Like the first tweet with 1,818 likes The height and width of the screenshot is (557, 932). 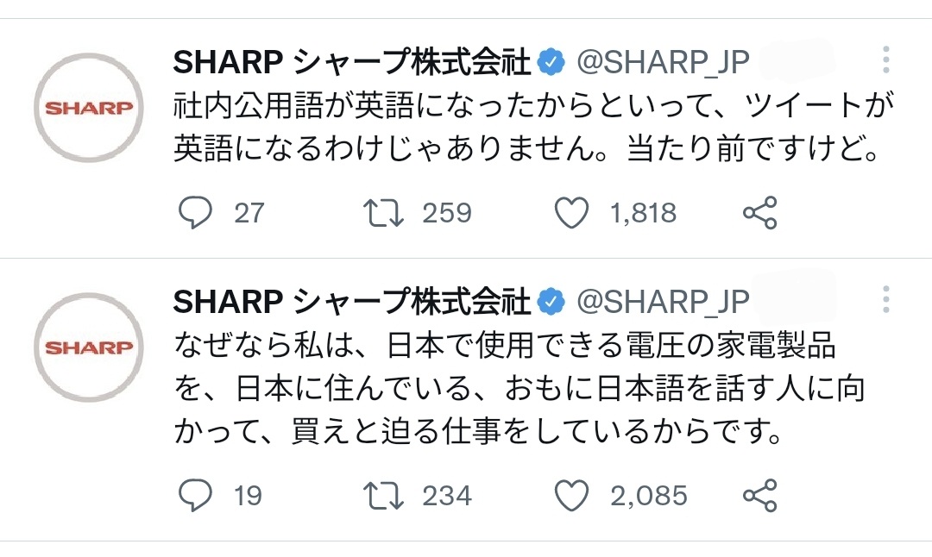coord(571,212)
